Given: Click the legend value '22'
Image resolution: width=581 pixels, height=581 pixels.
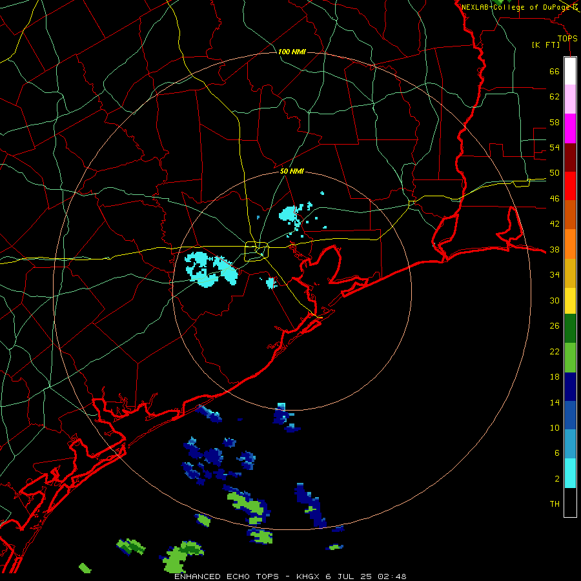Looking at the screenshot, I should tap(555, 352).
